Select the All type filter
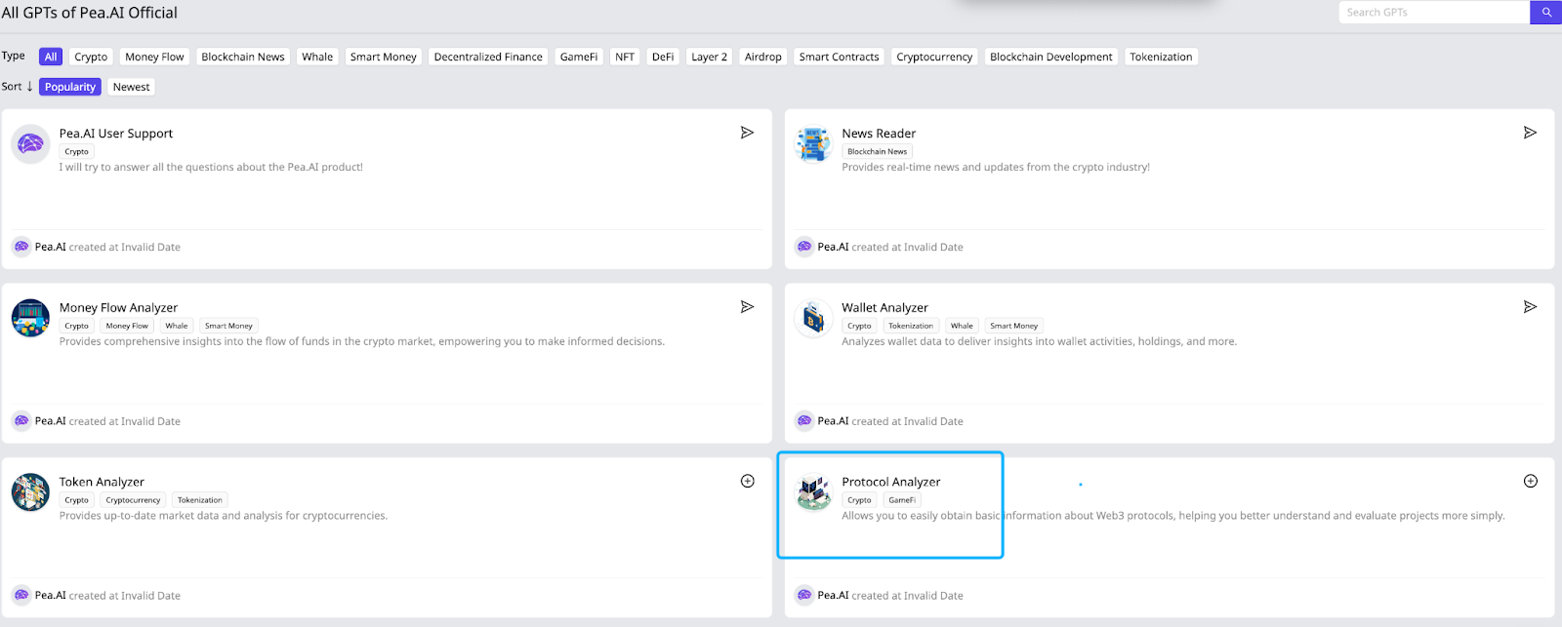The width and height of the screenshot is (1562, 627). (51, 57)
